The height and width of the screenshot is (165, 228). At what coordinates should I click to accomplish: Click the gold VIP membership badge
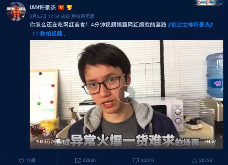click(x=69, y=8)
